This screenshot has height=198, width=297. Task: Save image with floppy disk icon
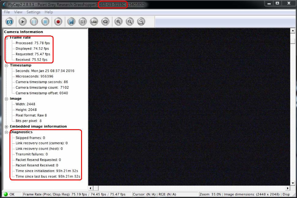click(71, 22)
